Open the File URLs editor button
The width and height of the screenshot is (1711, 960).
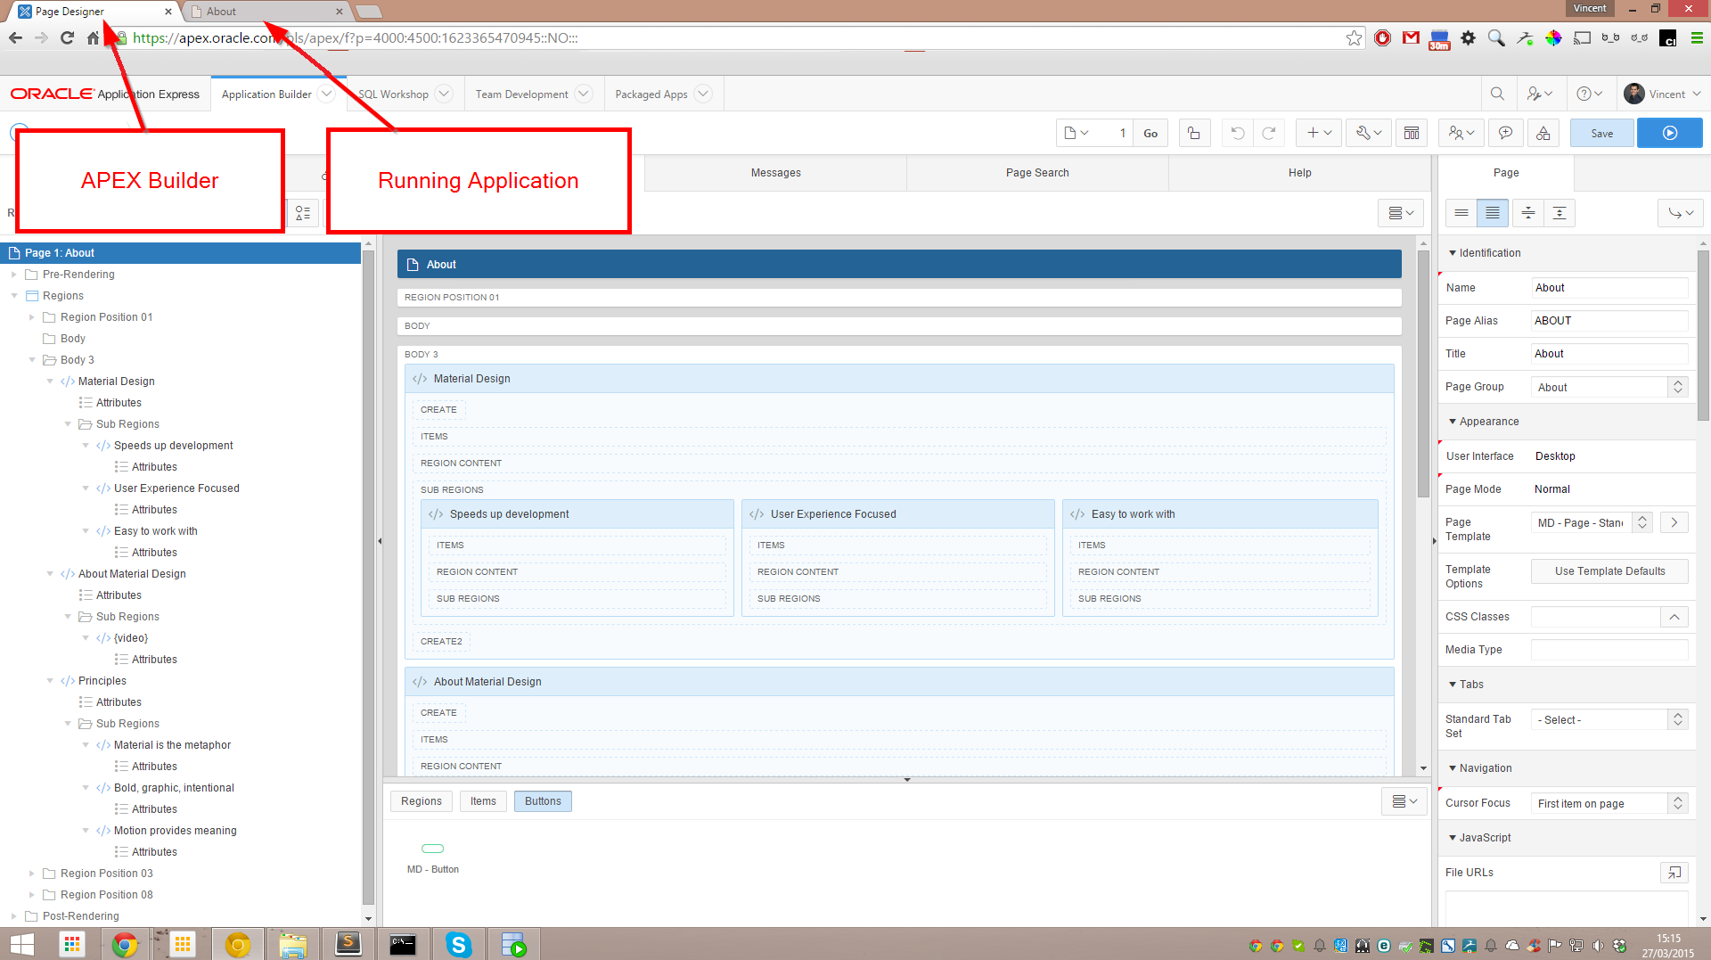click(x=1674, y=873)
